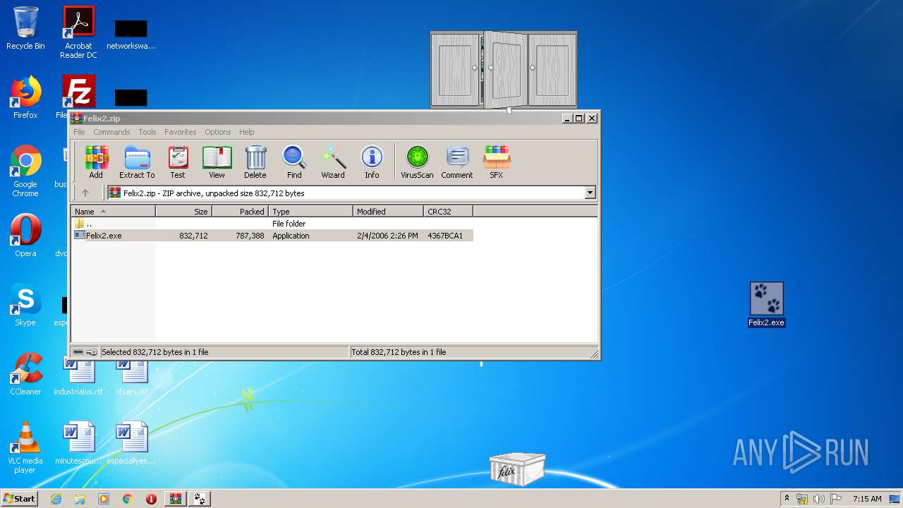
Task: Click the CRC32 value 4367BCA1
Action: click(x=445, y=236)
